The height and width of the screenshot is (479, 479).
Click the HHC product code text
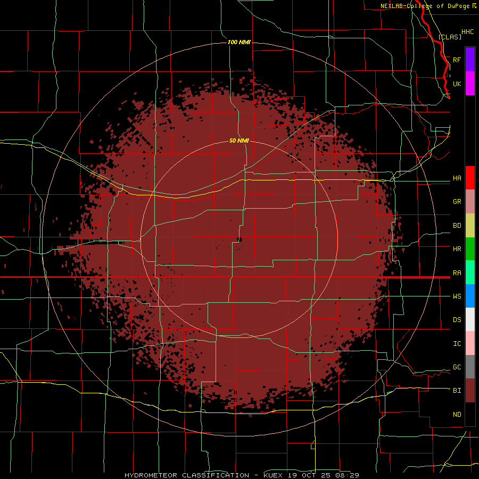[x=467, y=32]
